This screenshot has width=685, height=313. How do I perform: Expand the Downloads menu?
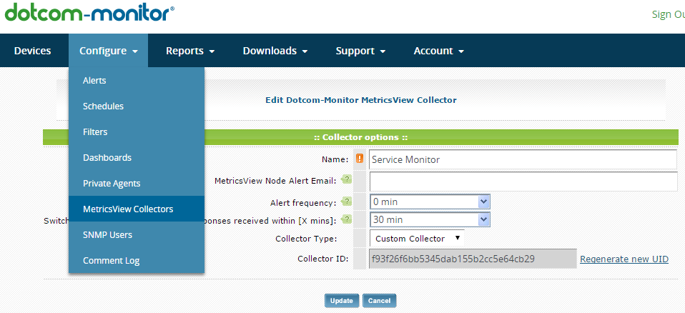point(275,51)
